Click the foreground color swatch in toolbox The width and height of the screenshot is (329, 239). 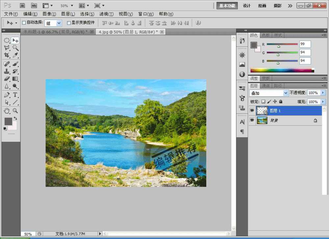[8, 121]
